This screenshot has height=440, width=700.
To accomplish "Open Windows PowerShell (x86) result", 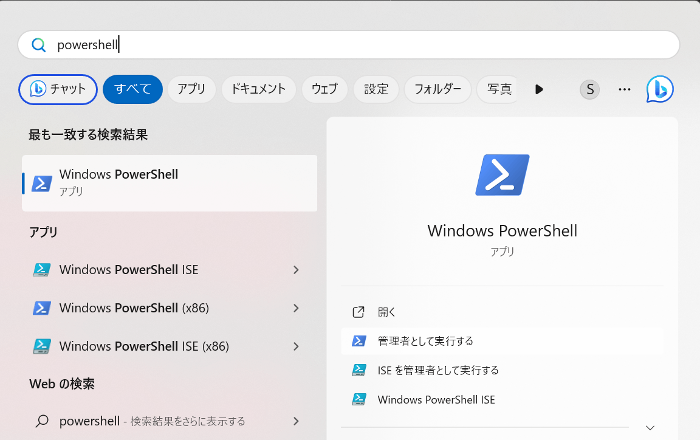I will [170, 308].
